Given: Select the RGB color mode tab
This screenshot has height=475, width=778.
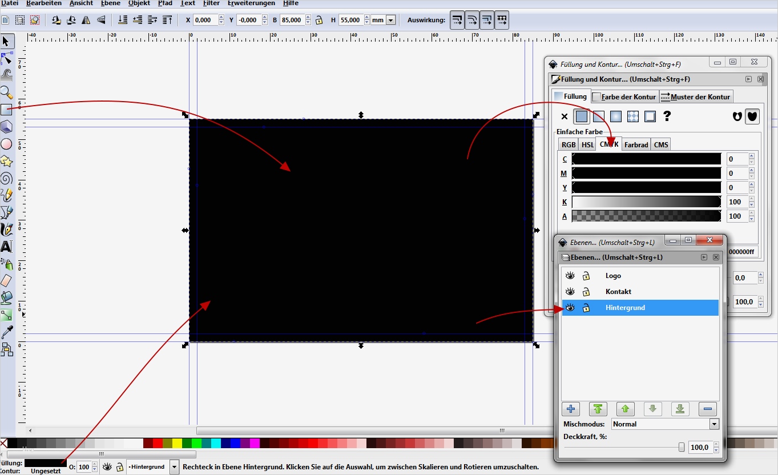Looking at the screenshot, I should pyautogui.click(x=569, y=144).
